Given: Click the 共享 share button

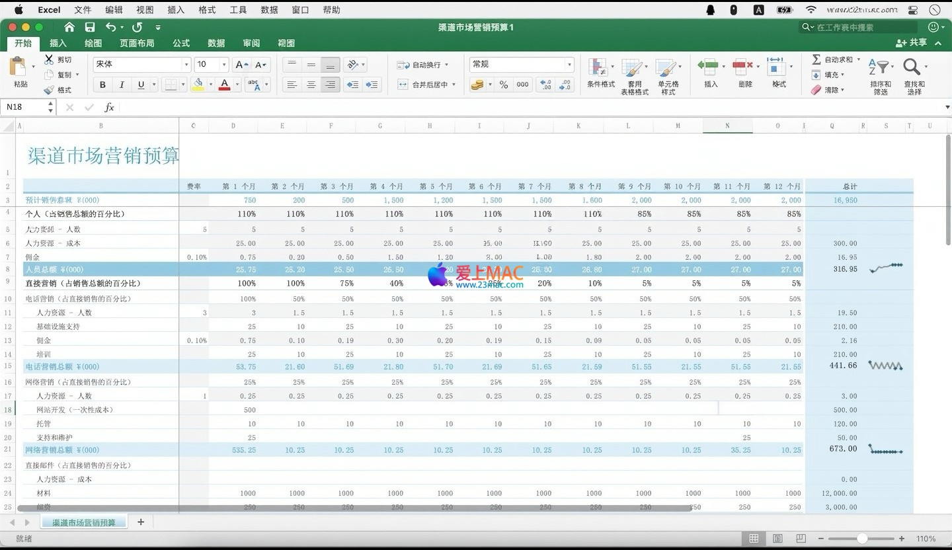Looking at the screenshot, I should 912,43.
